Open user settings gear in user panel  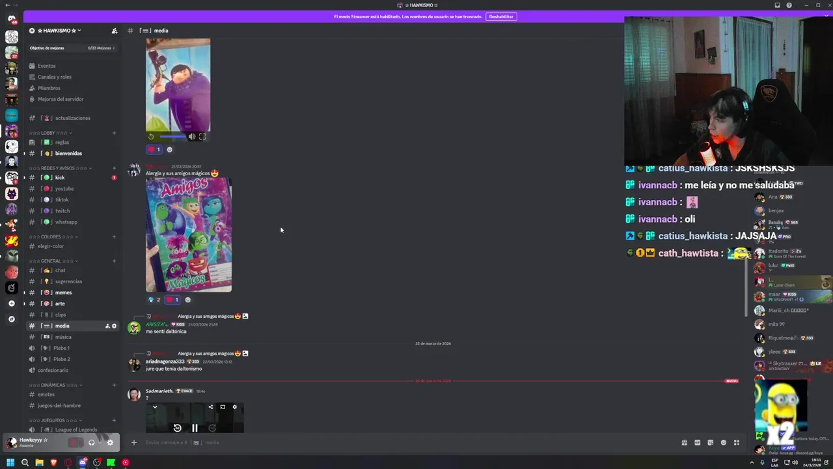110,442
